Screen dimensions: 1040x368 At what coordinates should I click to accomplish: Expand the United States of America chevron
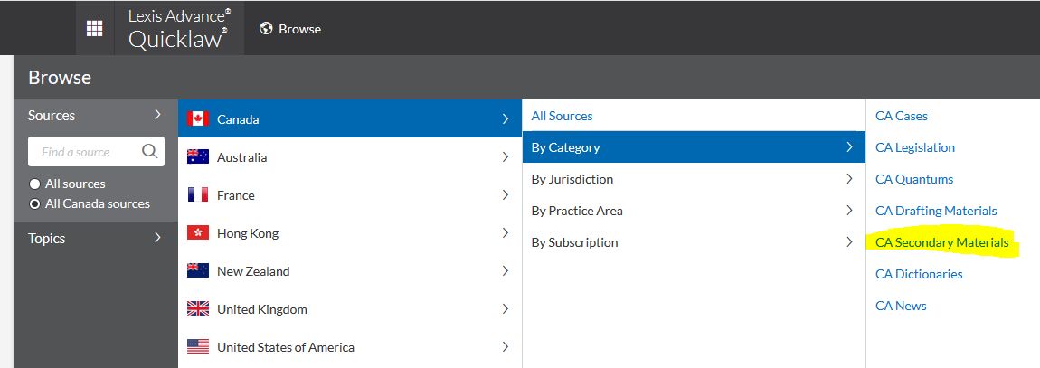[506, 347]
